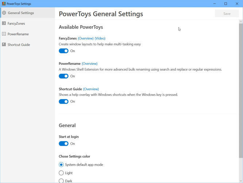This screenshot has width=243, height=183.
Task: Click the PowerToys General Settings title
Action: coord(101,14)
